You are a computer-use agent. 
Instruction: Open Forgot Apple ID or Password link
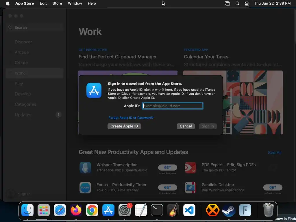coord(131,118)
